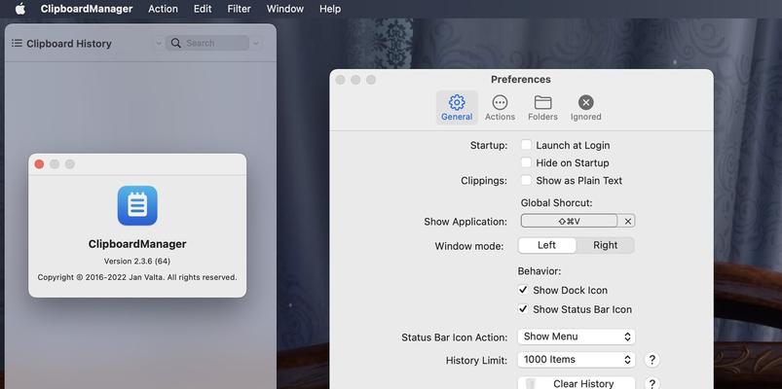
Task: Click the Clipboard History list icon
Action: (17, 44)
